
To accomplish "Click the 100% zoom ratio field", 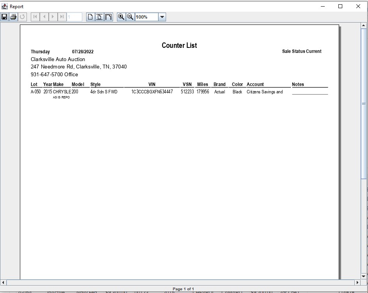I will tap(147, 17).
